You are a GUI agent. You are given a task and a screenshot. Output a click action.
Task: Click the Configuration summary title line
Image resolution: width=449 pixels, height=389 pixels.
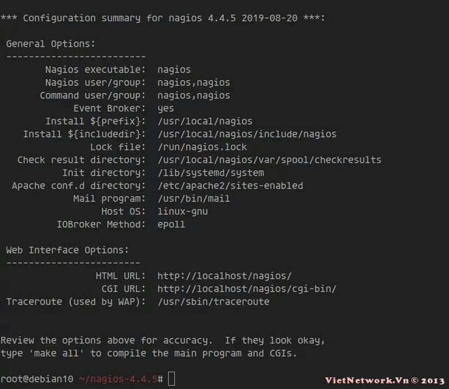[163, 18]
